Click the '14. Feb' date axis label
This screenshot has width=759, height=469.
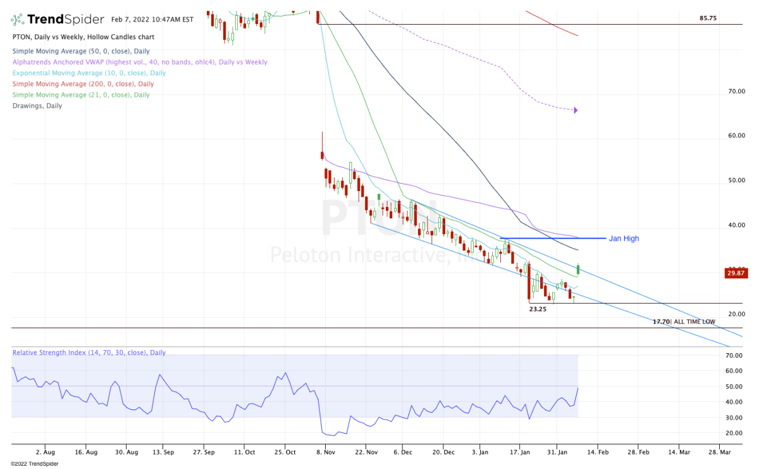pyautogui.click(x=598, y=453)
